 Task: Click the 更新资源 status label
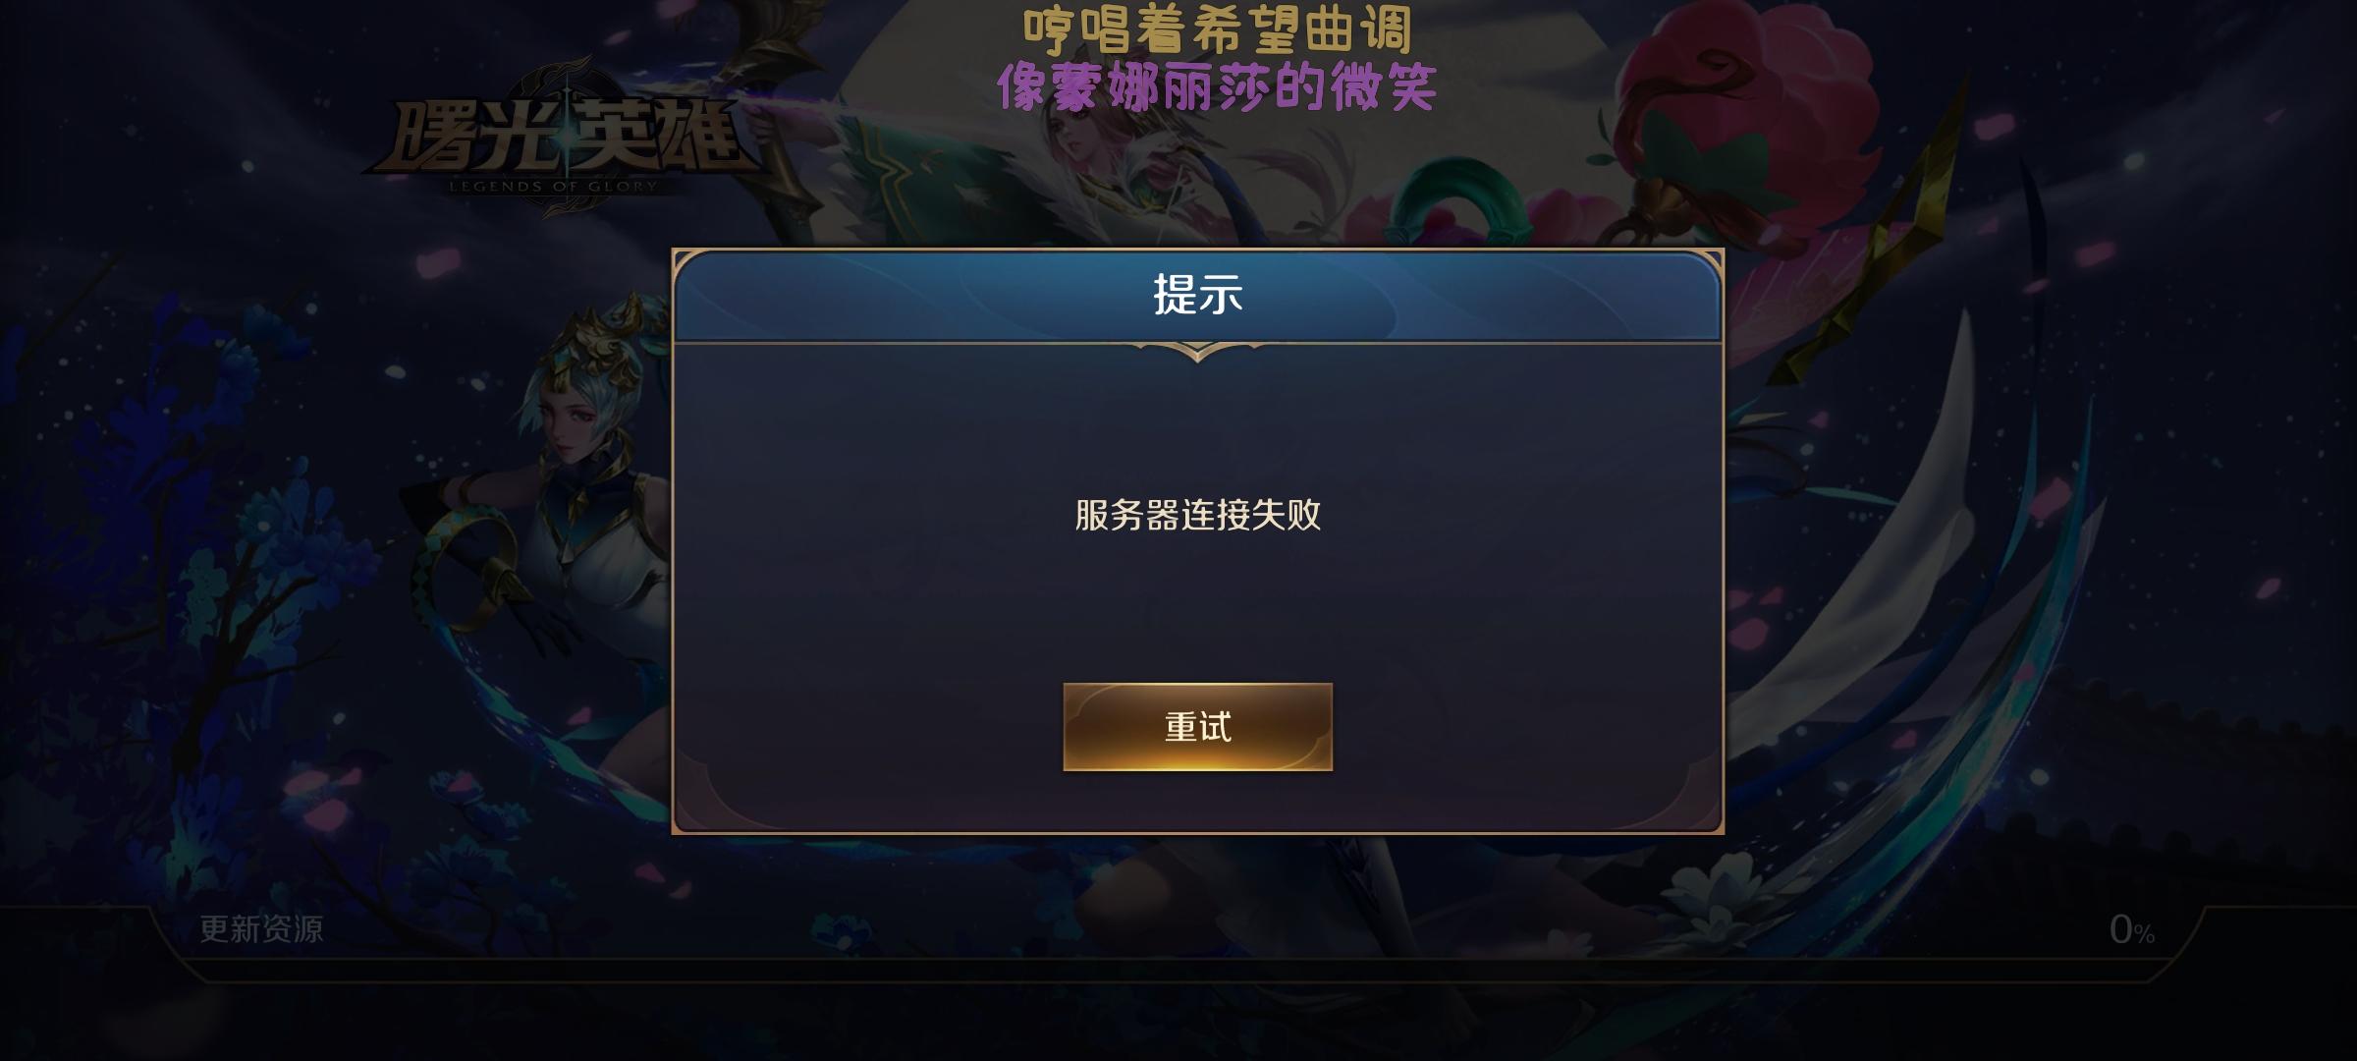[x=261, y=929]
